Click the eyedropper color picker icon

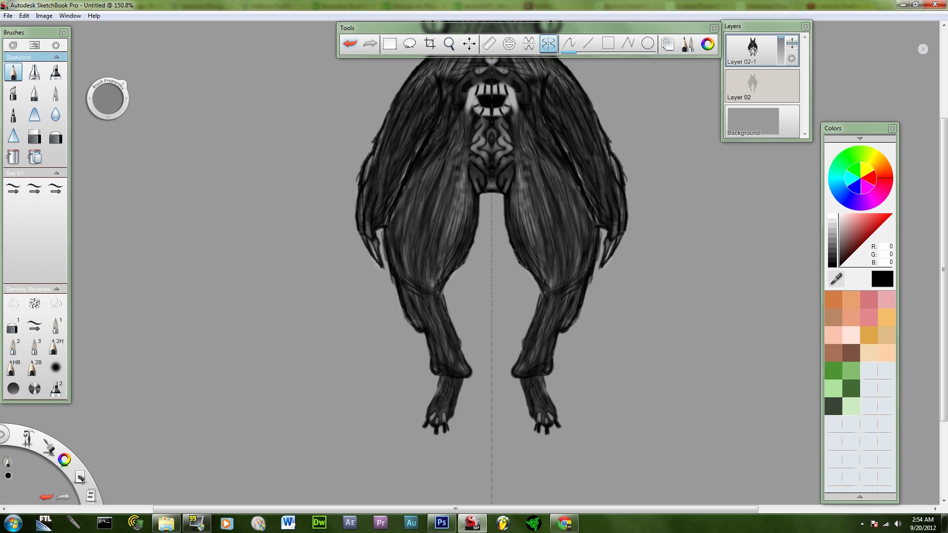(836, 279)
